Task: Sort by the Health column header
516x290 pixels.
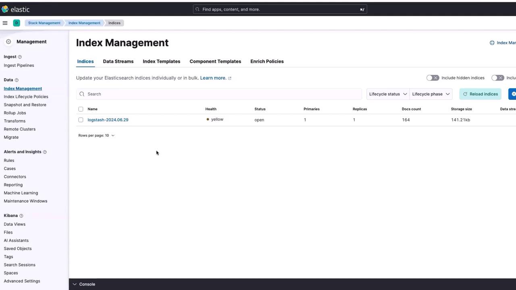Action: click(211, 109)
